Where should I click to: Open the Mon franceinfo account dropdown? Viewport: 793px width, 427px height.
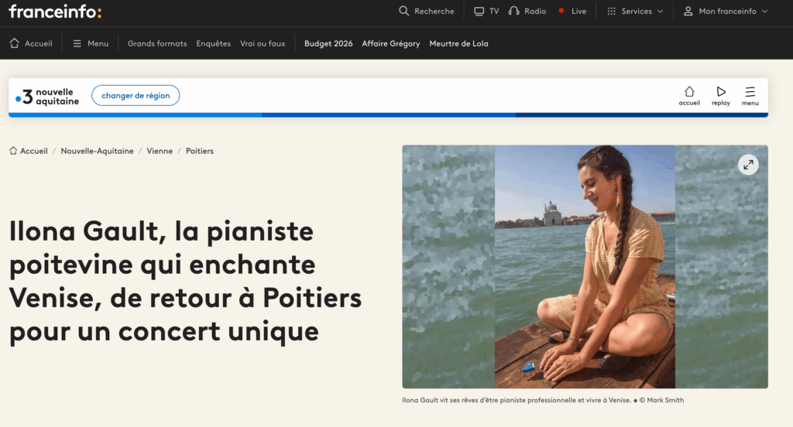(726, 11)
